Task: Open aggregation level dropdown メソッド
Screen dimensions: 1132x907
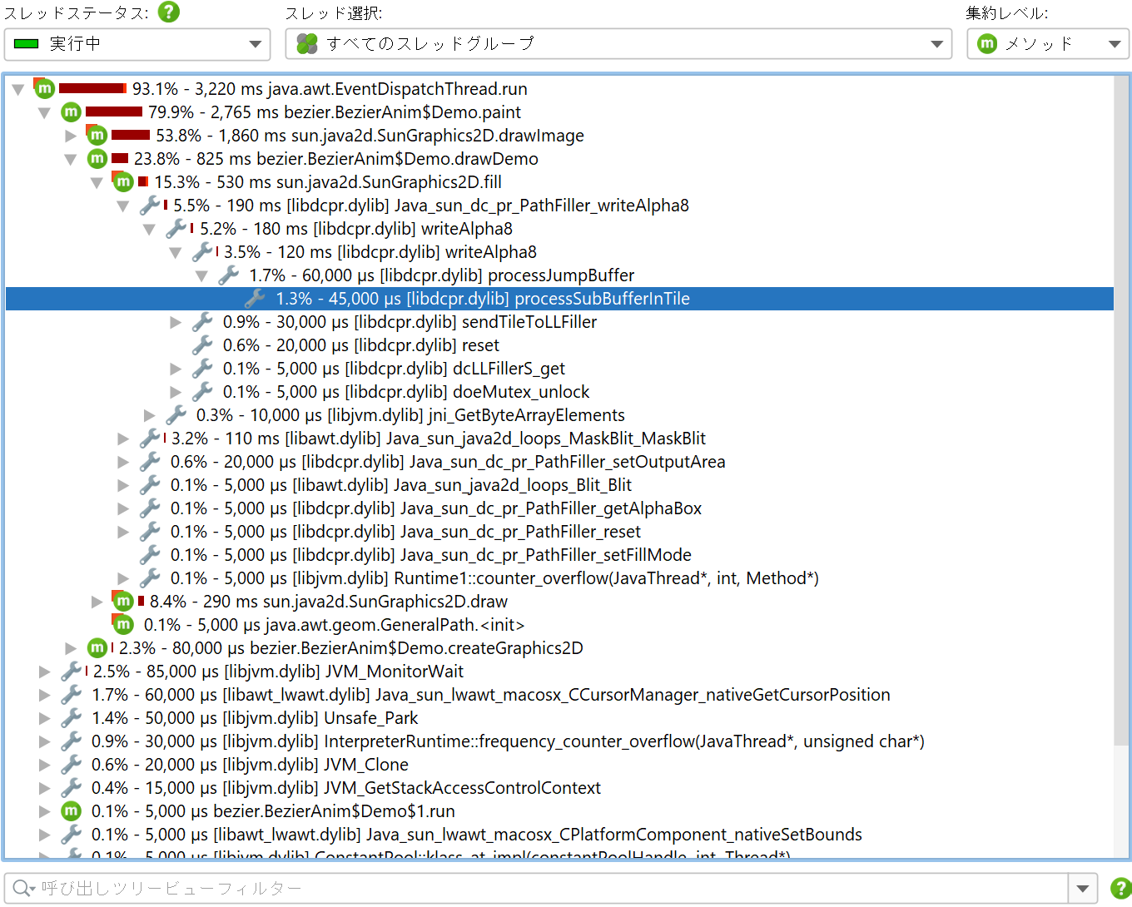Action: click(x=1048, y=44)
